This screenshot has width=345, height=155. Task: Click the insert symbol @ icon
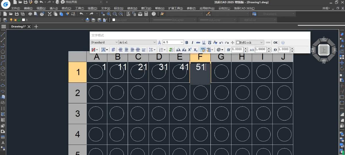click(219, 50)
